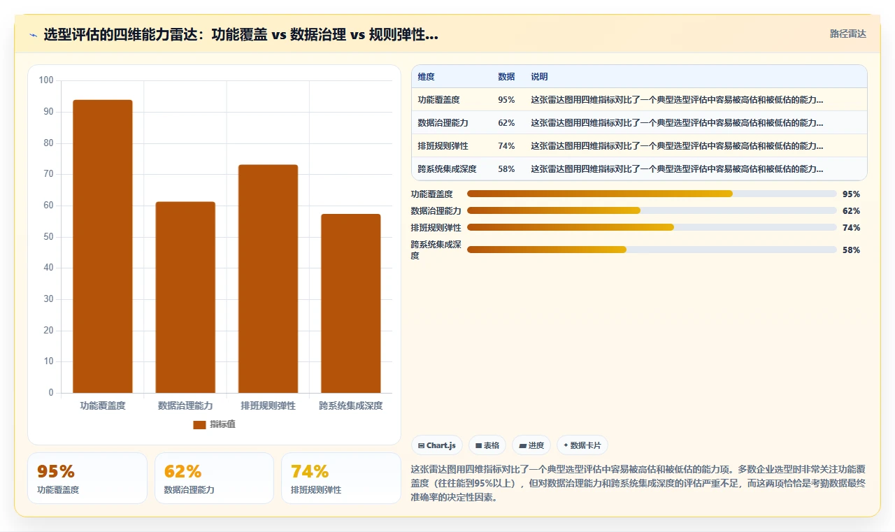Image resolution: width=895 pixels, height=532 pixels.
Task: Click the 跨系统集成深度 58% progress bar
Action: 652,250
